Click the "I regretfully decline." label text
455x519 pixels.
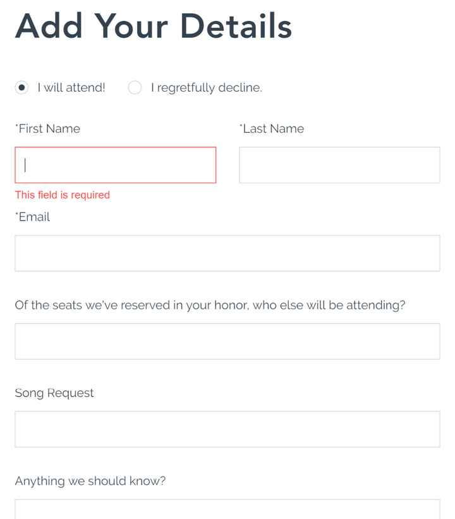pos(206,88)
